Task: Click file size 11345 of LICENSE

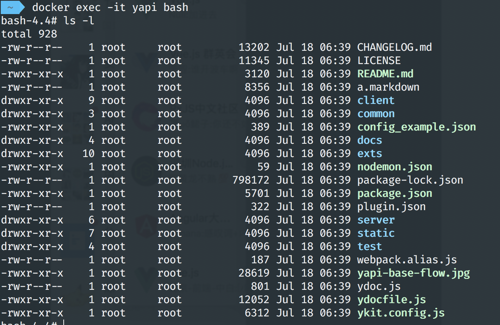Action: (x=254, y=61)
